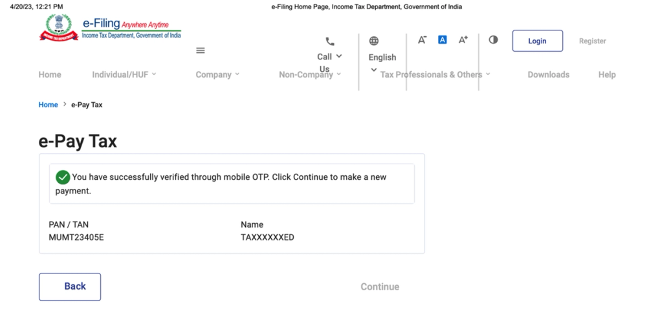Click the Back button

point(70,286)
